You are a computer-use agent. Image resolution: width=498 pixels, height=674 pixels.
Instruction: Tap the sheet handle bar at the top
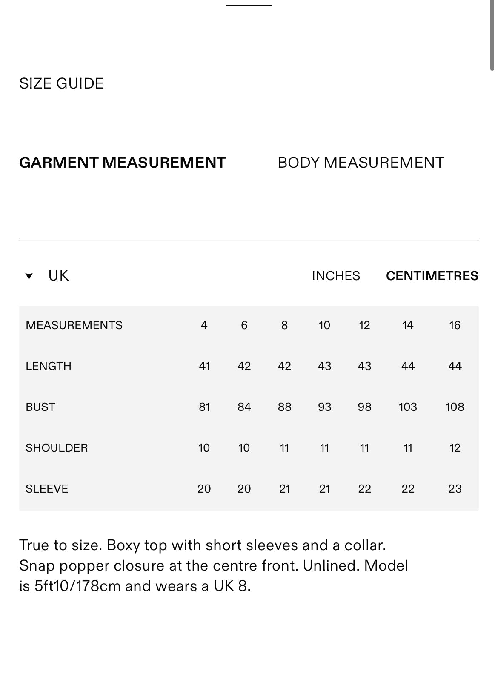[x=249, y=5]
